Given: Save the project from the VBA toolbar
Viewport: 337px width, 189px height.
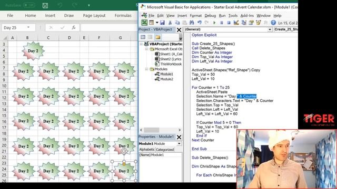Looking at the screenshot, I should (162, 23).
